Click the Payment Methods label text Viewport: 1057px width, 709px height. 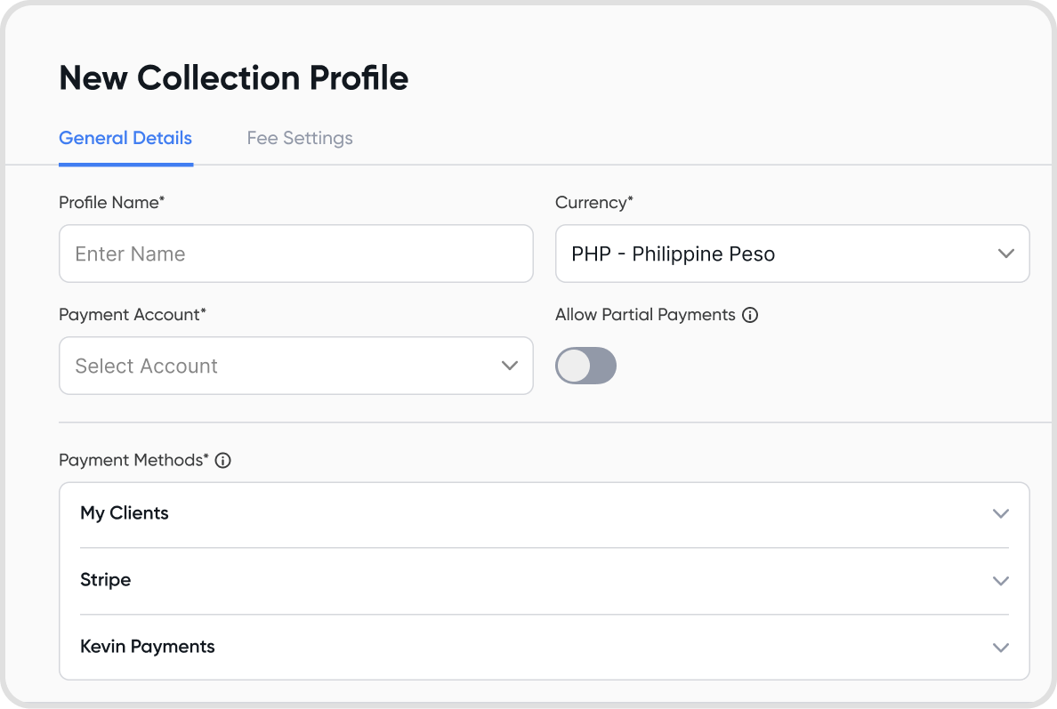[x=133, y=461]
